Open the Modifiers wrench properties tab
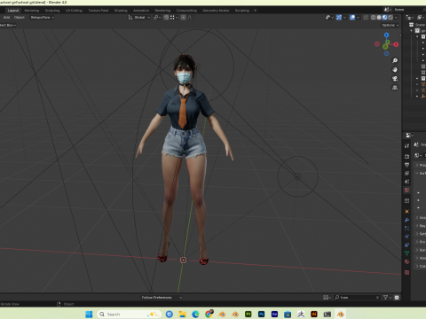The height and width of the screenshot is (319, 426). (x=406, y=220)
